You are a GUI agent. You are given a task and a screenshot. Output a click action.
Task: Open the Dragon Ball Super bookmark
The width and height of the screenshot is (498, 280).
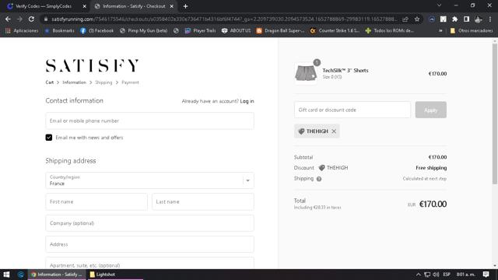(281, 30)
